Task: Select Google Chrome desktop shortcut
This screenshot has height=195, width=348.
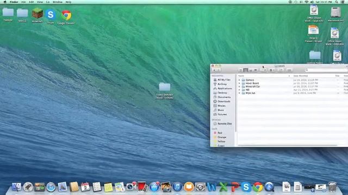Action: 66,17
